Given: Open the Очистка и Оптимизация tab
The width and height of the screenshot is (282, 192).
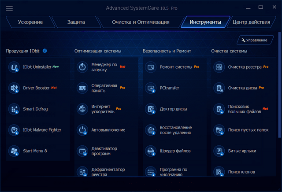Looking at the screenshot, I should pos(139,22).
